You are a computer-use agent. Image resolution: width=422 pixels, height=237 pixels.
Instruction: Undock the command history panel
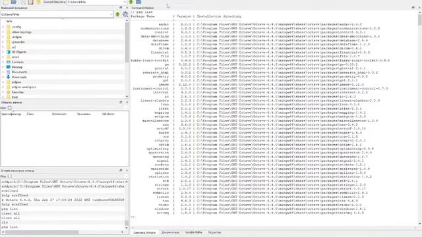pos(121,171)
